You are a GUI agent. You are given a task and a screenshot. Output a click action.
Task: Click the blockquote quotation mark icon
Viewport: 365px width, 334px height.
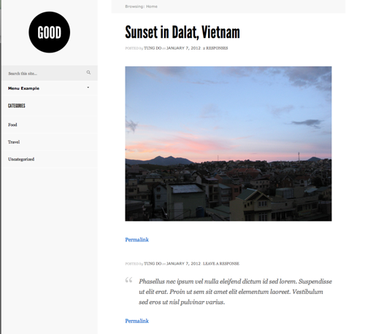[128, 280]
